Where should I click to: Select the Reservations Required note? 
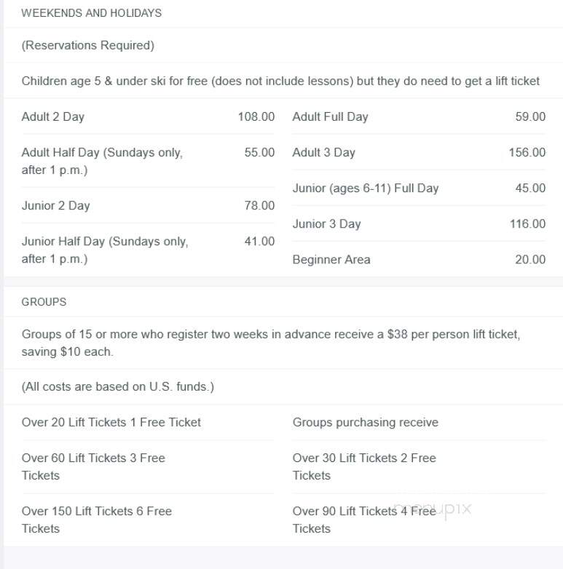[x=88, y=45]
